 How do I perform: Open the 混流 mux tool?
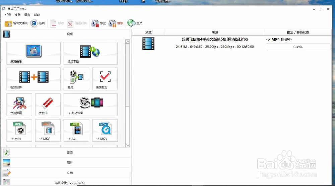pos(76,79)
